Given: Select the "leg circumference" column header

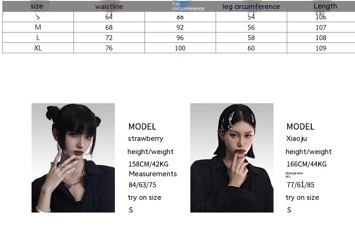Looking at the screenshot, I should [x=251, y=7].
